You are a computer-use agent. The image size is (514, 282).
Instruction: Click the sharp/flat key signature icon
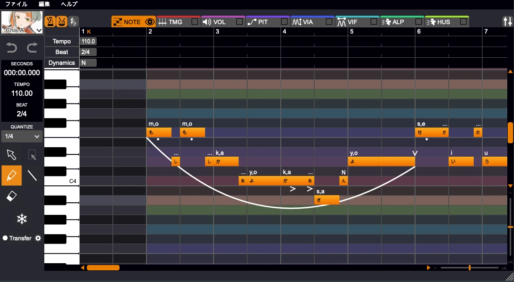click(73, 21)
